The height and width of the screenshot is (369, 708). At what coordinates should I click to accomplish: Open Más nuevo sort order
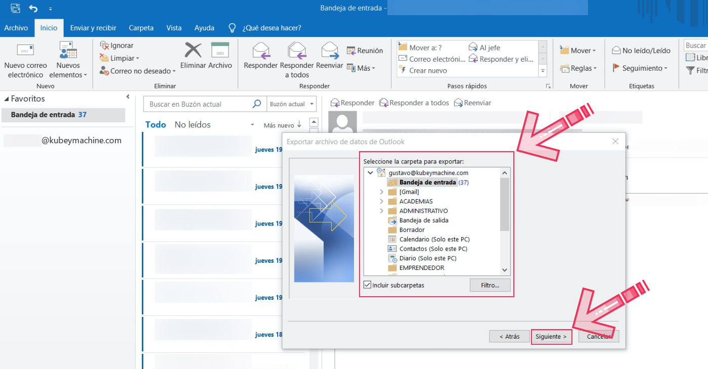point(283,125)
